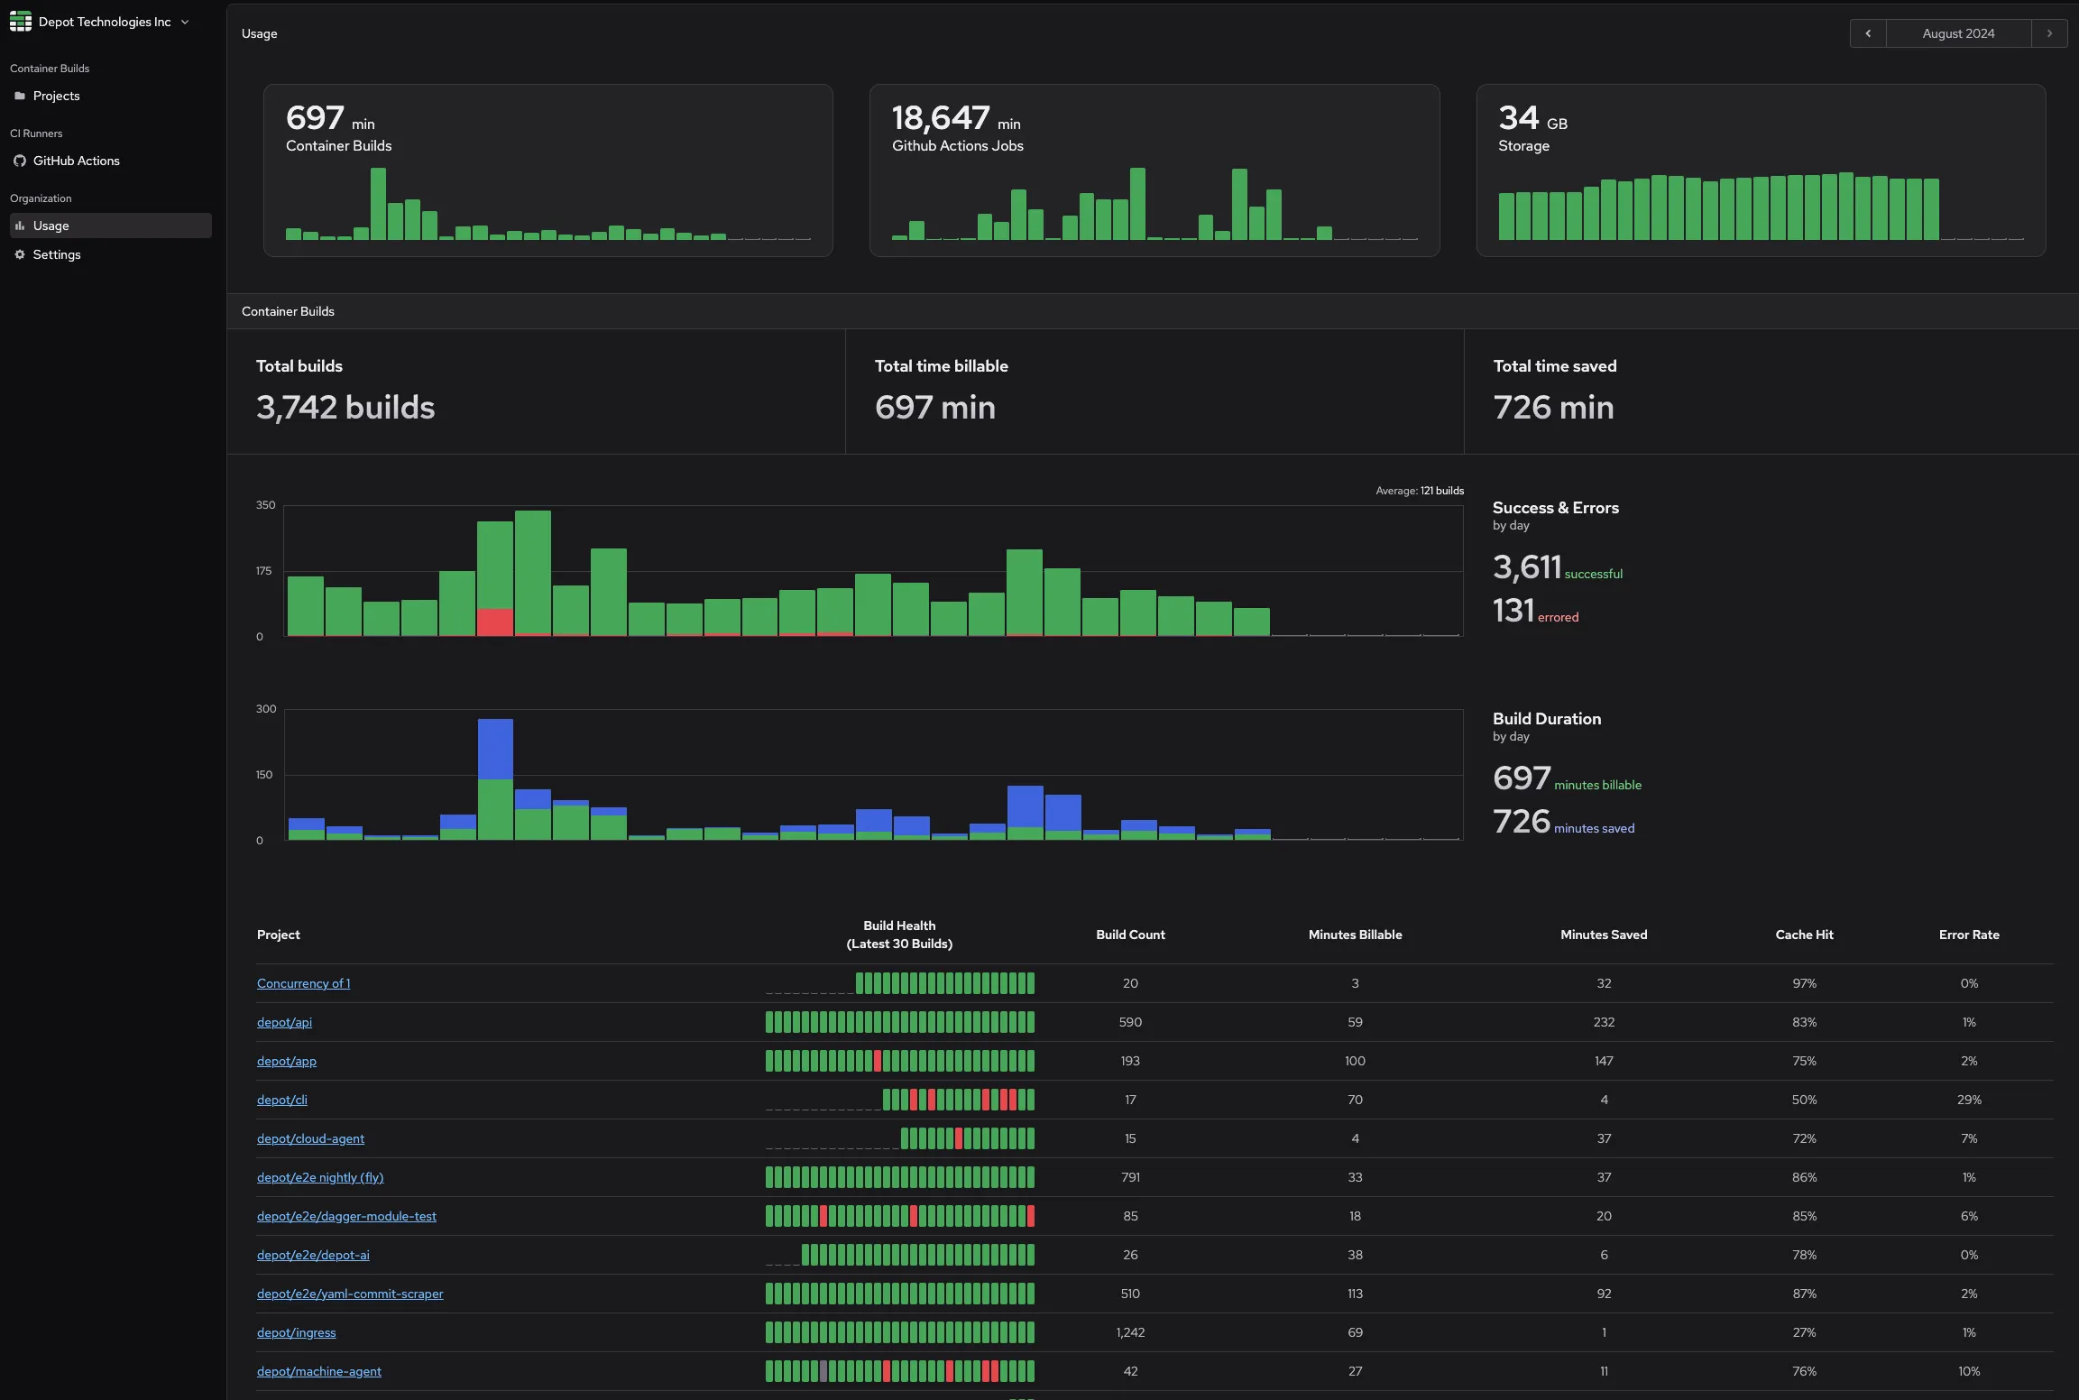
Task: Click the GitHub Actions runner icon
Action: (19, 161)
